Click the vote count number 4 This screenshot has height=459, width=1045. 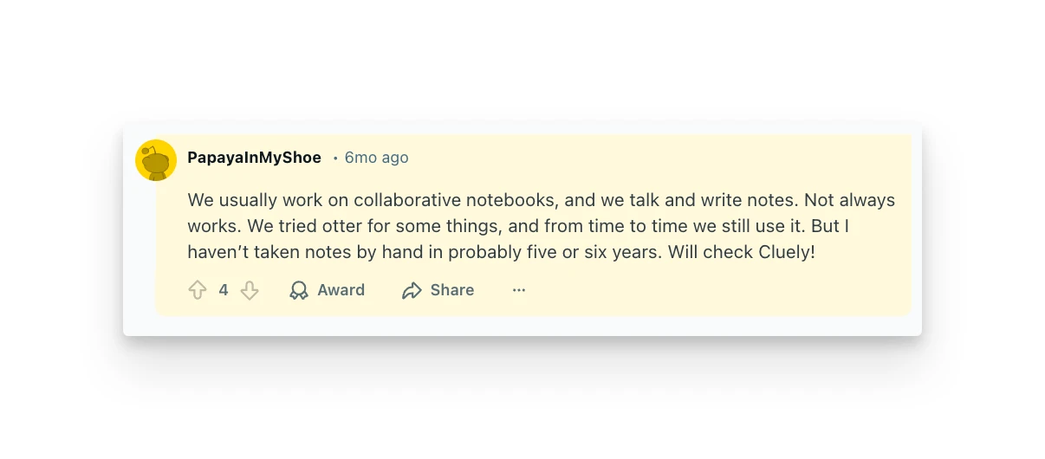(224, 290)
